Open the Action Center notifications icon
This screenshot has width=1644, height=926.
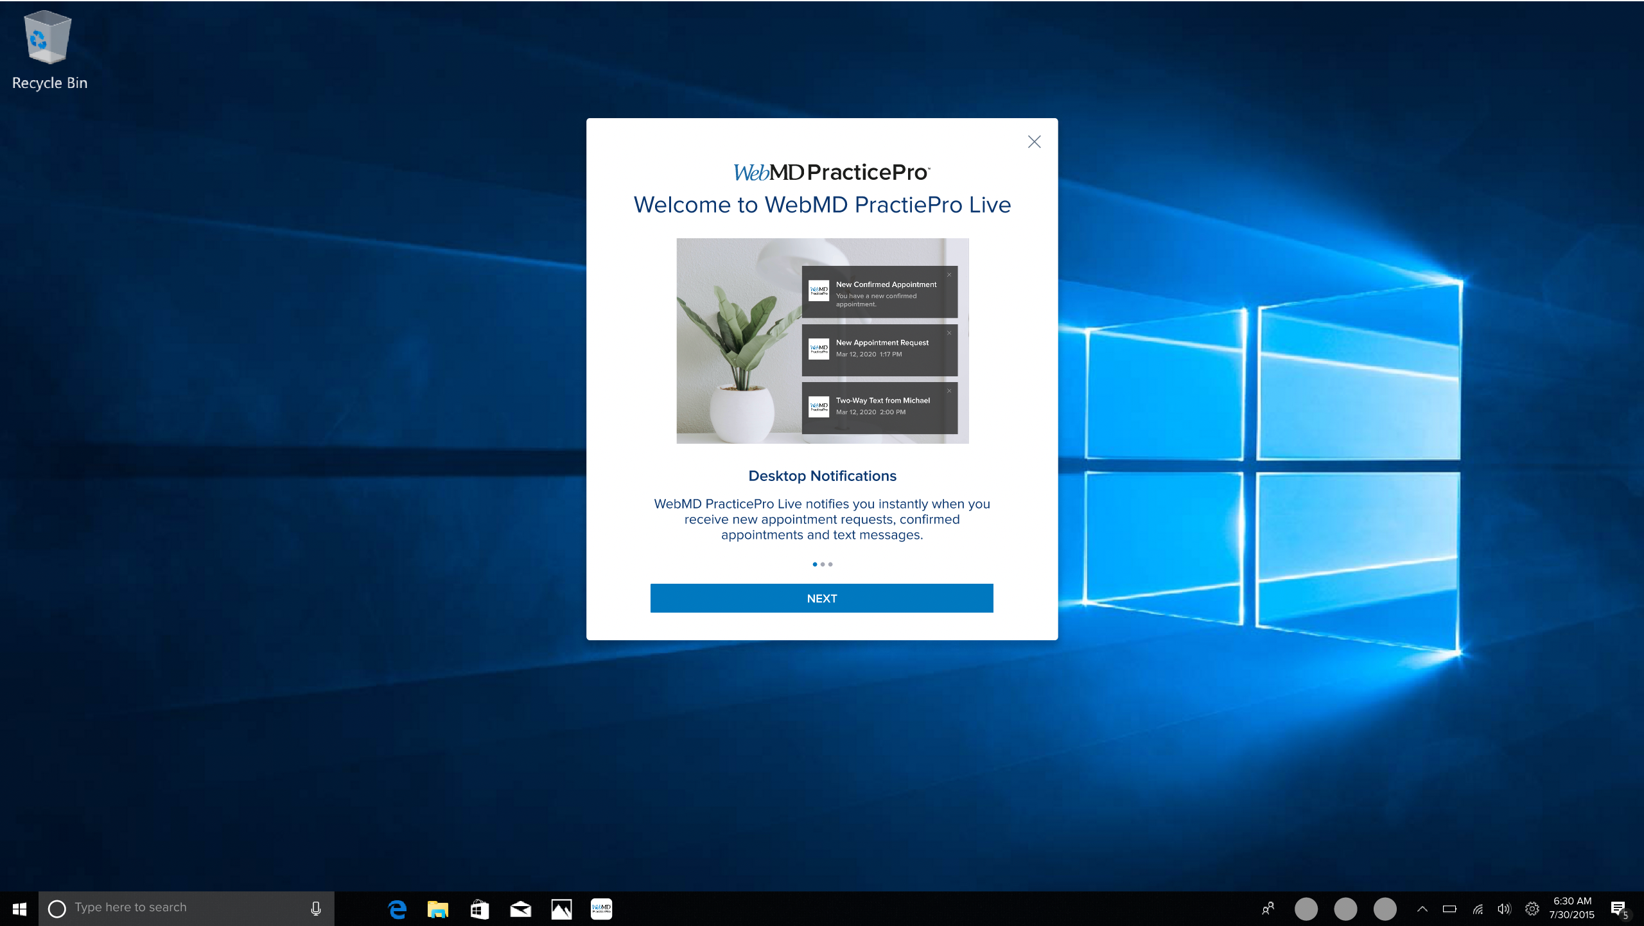pyautogui.click(x=1619, y=909)
